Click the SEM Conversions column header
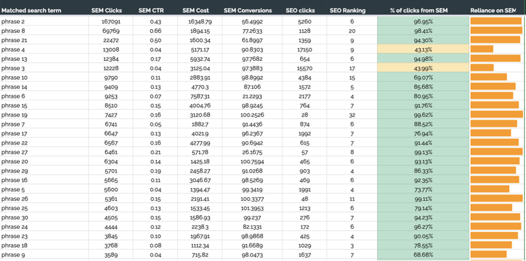This screenshot has width=526, height=261. (x=248, y=10)
